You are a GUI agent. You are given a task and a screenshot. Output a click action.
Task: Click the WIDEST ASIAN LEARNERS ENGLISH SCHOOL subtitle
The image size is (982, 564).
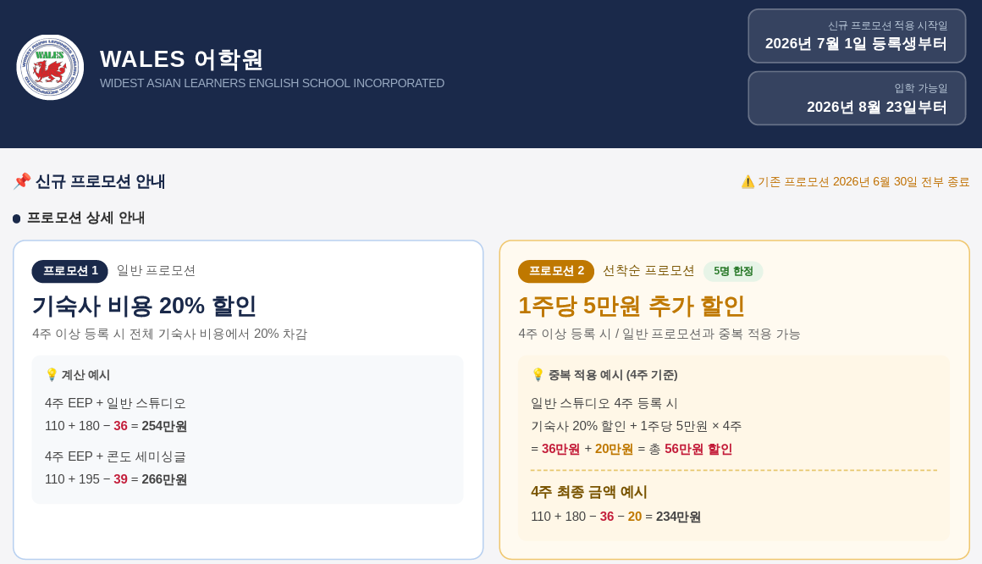click(x=272, y=83)
